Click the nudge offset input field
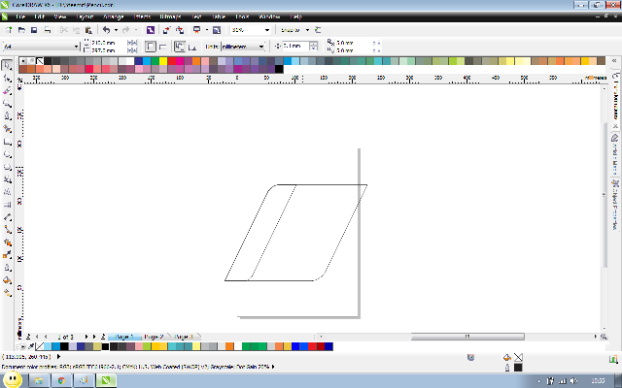This screenshot has width=622, height=388. click(295, 47)
